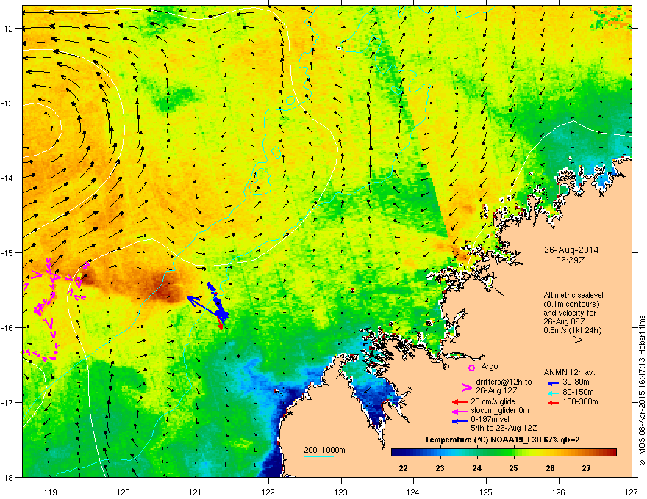Click the Altimetric sealevel legend text
The height and width of the screenshot is (499, 647).
573,295
